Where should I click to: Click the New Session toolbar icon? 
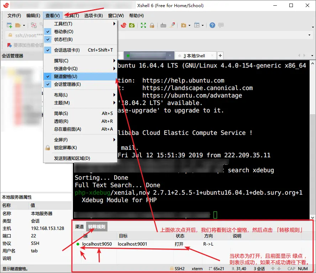click(x=9, y=25)
